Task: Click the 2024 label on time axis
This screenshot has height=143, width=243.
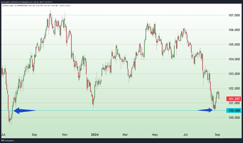Action: coord(94,134)
